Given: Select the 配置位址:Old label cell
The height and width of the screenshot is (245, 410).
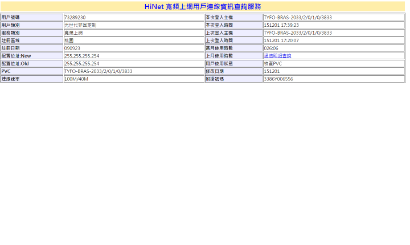Looking at the screenshot, I should [32, 64].
